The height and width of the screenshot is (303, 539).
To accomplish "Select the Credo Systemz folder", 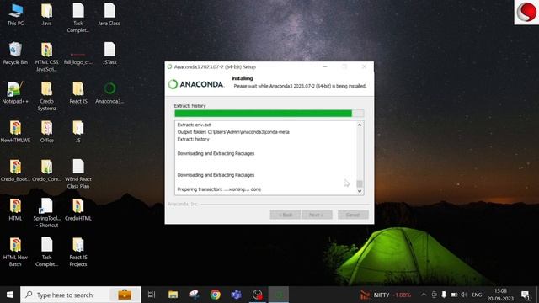I will pyautogui.click(x=47, y=96).
